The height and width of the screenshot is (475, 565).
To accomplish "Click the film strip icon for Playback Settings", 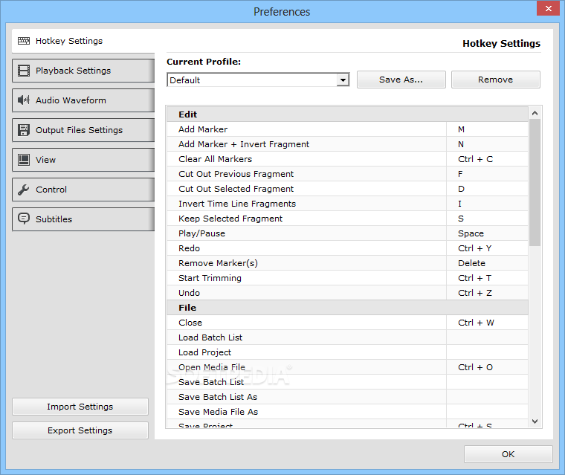I will (x=24, y=71).
